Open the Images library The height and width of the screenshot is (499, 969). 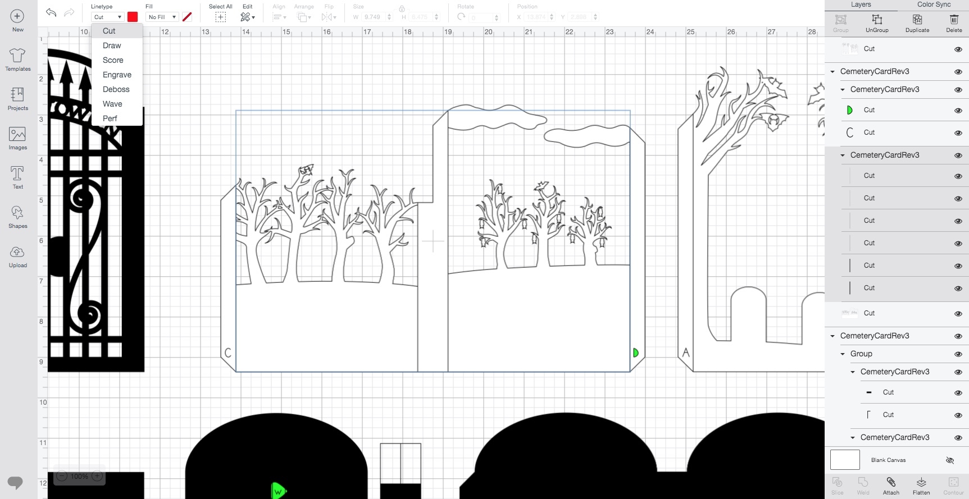[x=17, y=134]
